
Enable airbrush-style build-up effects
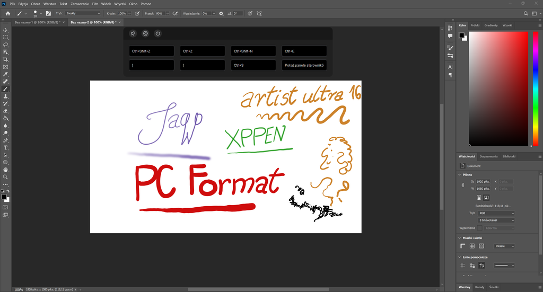tap(175, 13)
